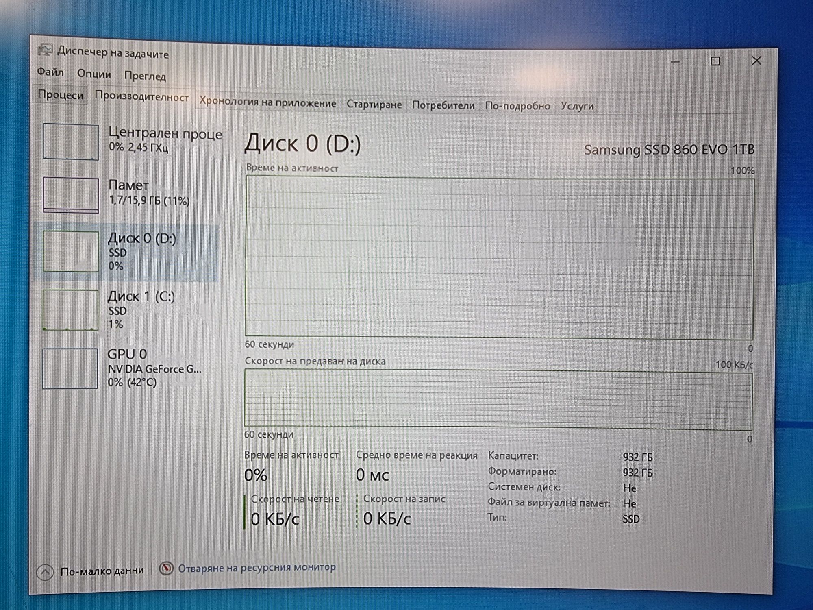Click the Форматирано 932 ГБ value
Image resolution: width=813 pixels, height=610 pixels.
point(637,473)
